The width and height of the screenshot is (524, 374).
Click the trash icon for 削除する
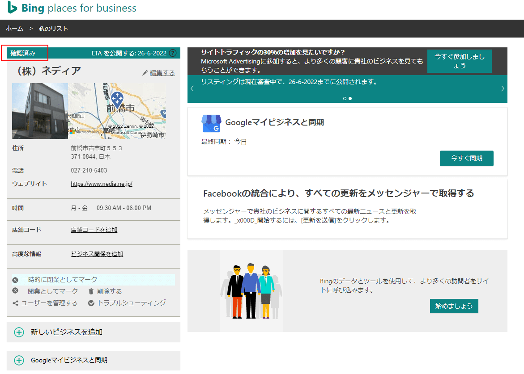91,291
